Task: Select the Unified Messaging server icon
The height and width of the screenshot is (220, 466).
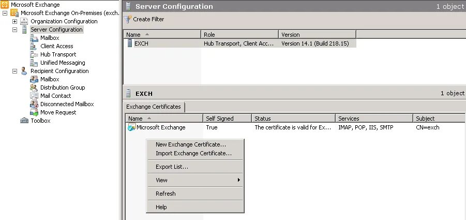Action: click(34, 63)
